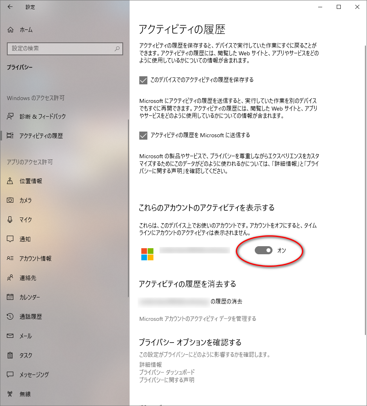
Task: Open the プライバシー ダッシュボード link
Action: coord(167,372)
